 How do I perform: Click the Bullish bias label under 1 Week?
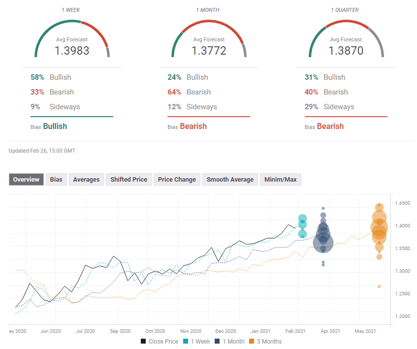55,127
